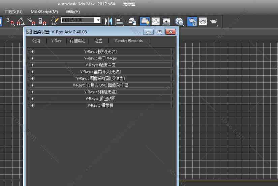This screenshot has height=186, width=278.
Task: Open Edit Named Selection Sets
Action: (54, 21)
